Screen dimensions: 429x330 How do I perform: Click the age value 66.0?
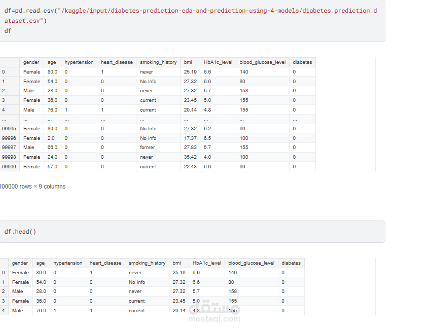[52, 148]
